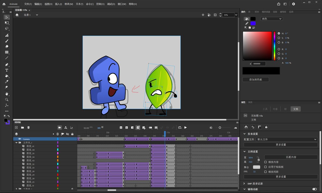The width and height of the screenshot is (322, 193).
Task: Switch to the 对齐 panel tab
Action: pyautogui.click(x=250, y=102)
